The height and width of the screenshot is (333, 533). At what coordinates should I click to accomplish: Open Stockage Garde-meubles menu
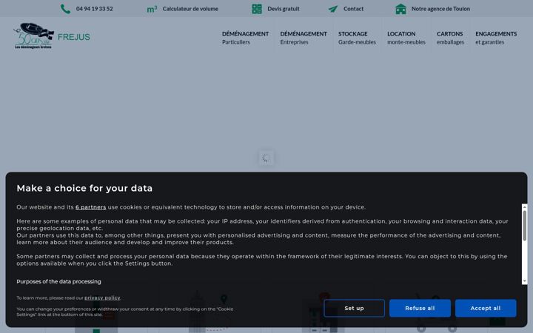tap(357, 38)
